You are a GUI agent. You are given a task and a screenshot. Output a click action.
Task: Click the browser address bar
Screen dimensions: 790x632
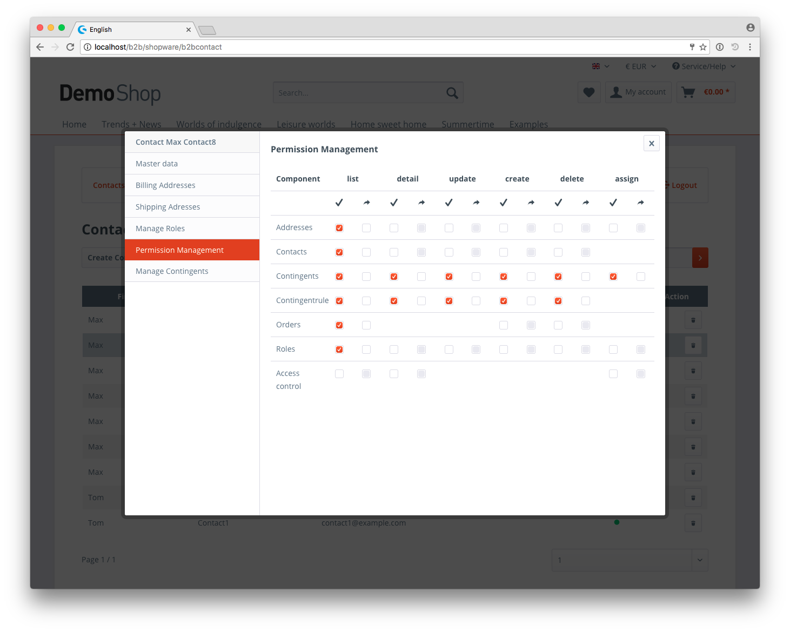378,47
